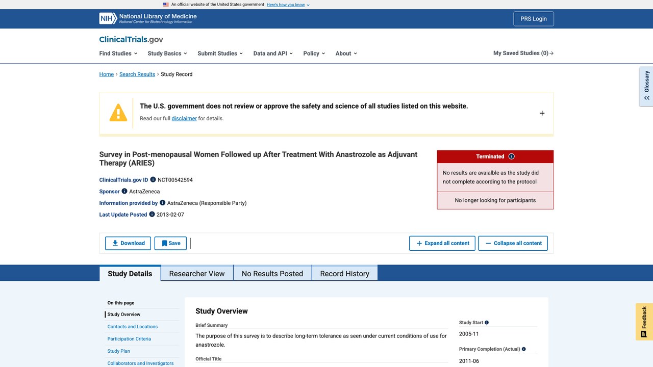Click Expand all content button
This screenshot has height=367, width=653.
click(x=442, y=243)
